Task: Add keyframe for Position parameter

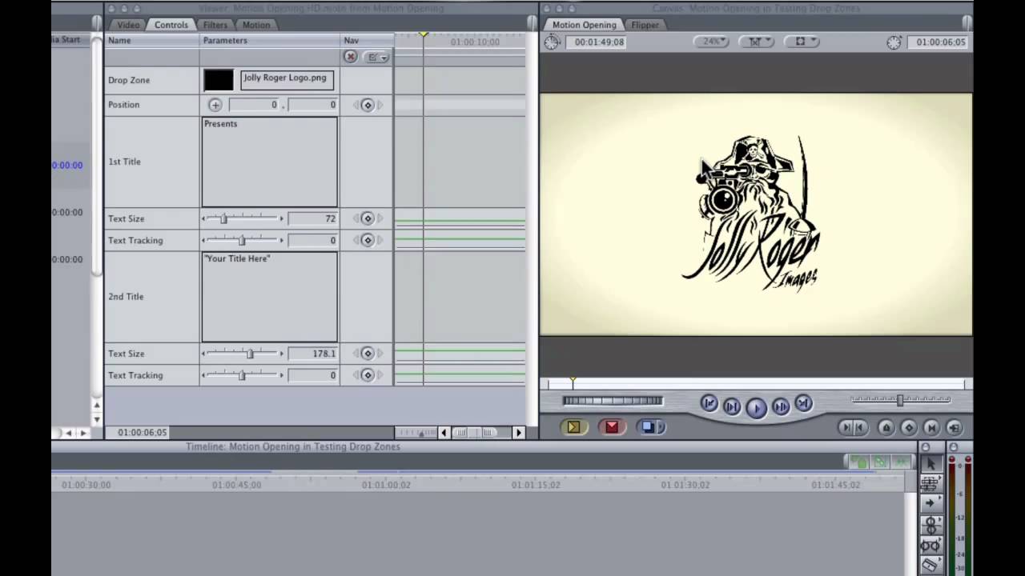Action: coord(368,105)
